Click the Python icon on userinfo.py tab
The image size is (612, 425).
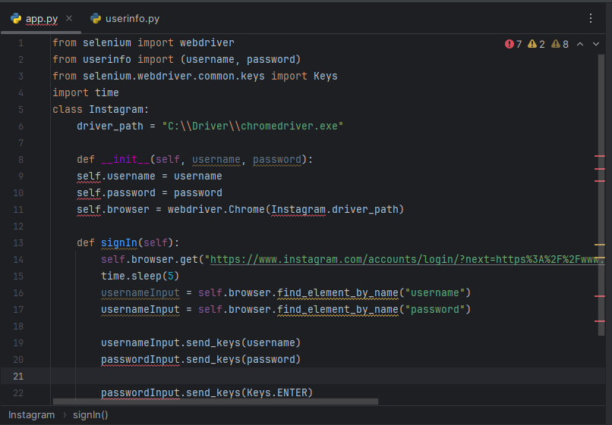[96, 18]
